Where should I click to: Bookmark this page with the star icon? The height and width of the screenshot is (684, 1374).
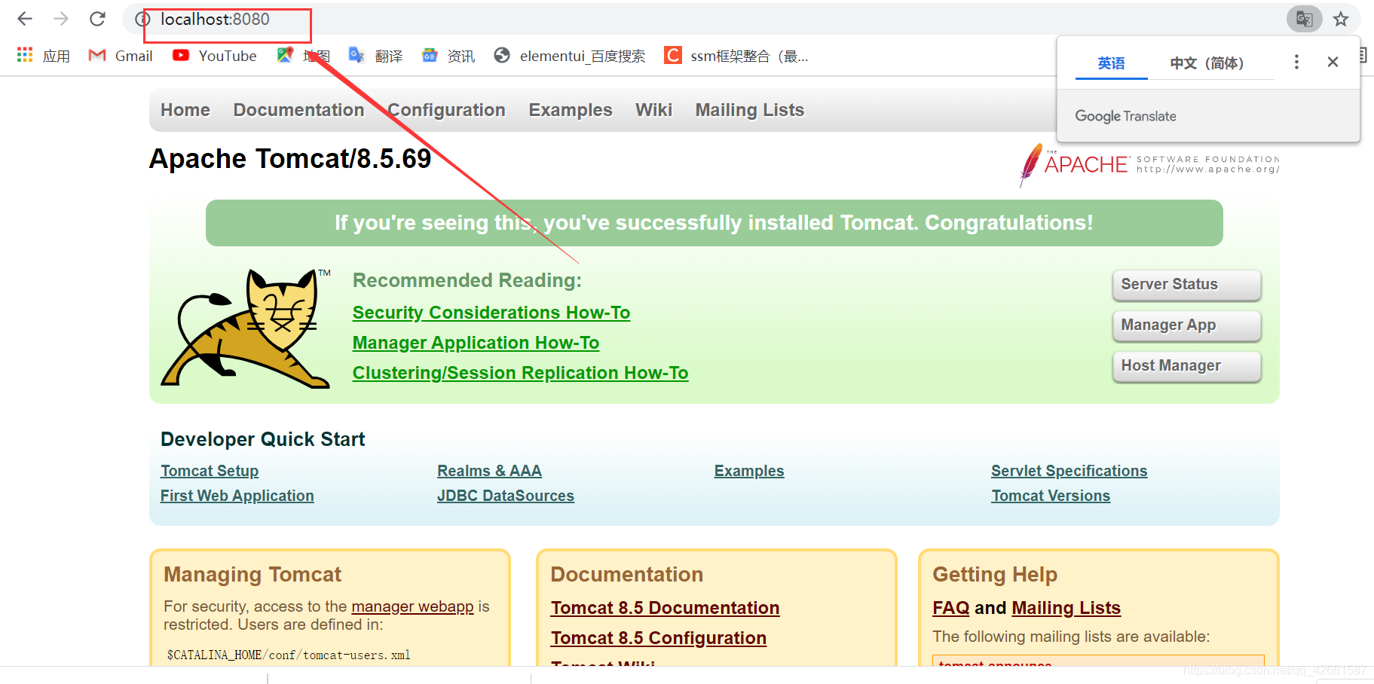pos(1341,19)
